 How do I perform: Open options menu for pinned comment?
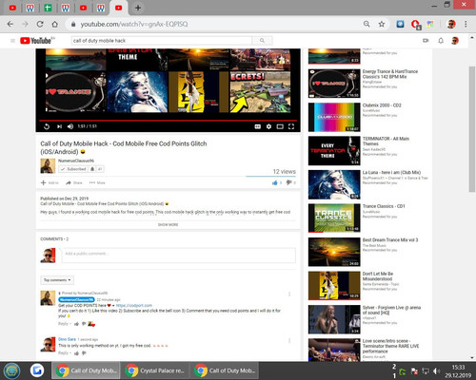pos(289,294)
